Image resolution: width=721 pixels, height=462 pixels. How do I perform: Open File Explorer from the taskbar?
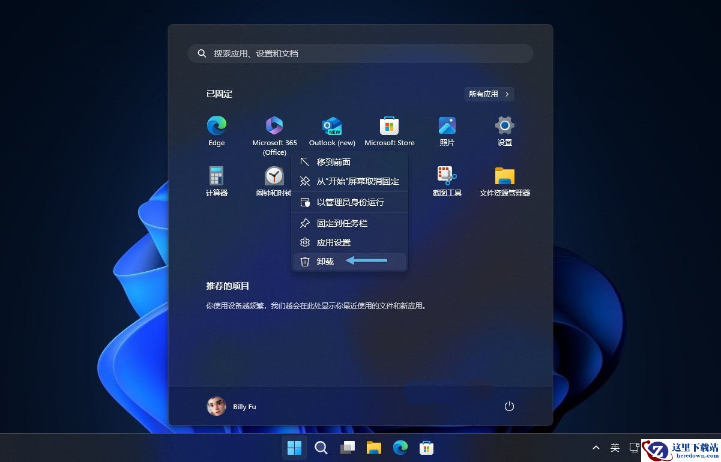point(374,448)
